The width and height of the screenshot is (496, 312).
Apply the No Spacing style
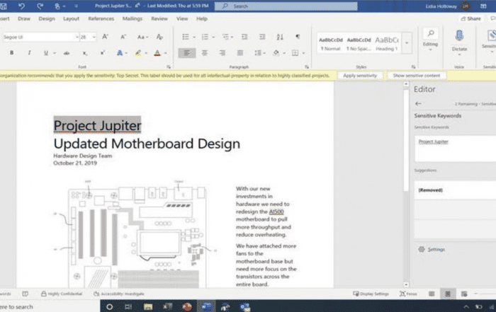(x=359, y=44)
